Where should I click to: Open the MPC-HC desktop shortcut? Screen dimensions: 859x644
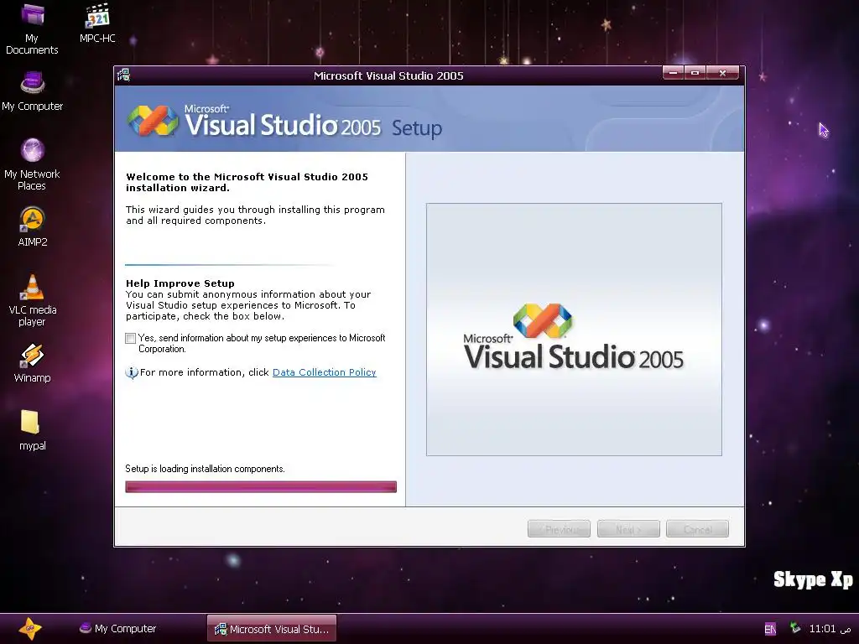point(97,23)
